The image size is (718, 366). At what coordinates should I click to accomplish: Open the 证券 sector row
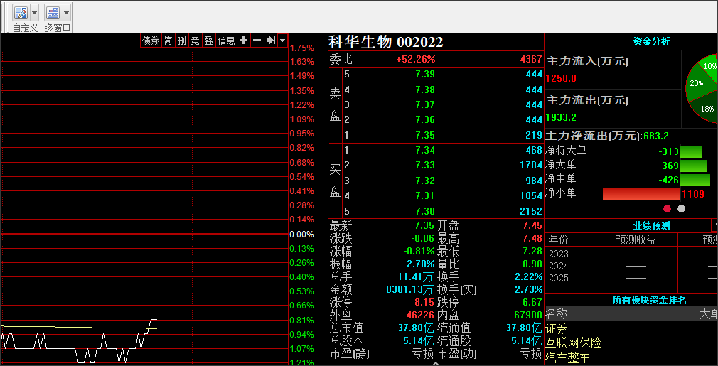[557, 329]
